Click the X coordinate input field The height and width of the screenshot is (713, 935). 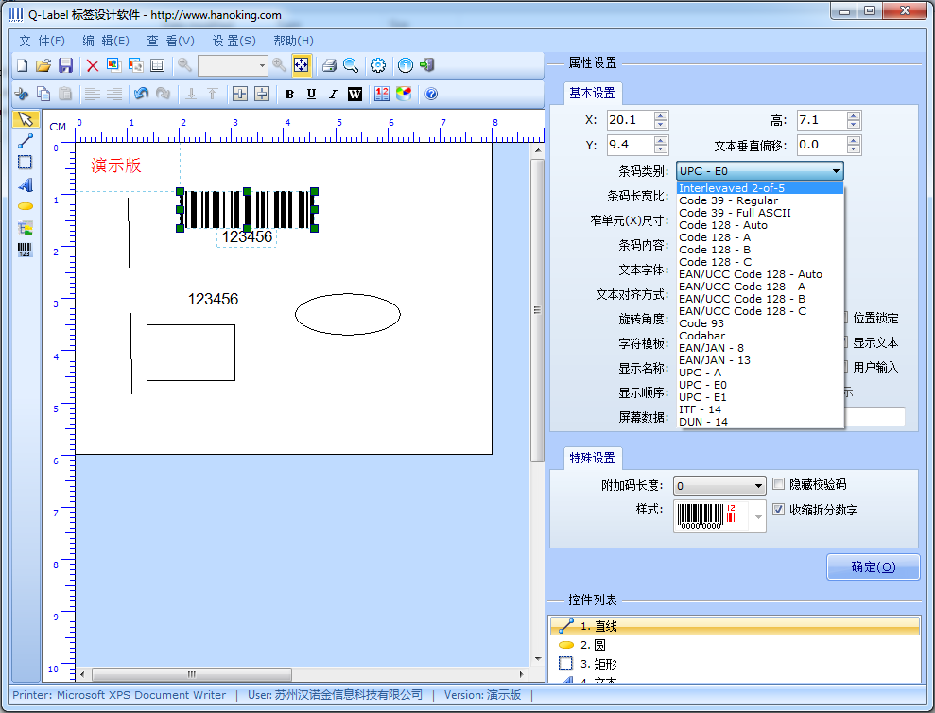pos(629,120)
